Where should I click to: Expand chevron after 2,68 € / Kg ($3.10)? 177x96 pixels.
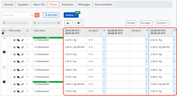[174, 84]
